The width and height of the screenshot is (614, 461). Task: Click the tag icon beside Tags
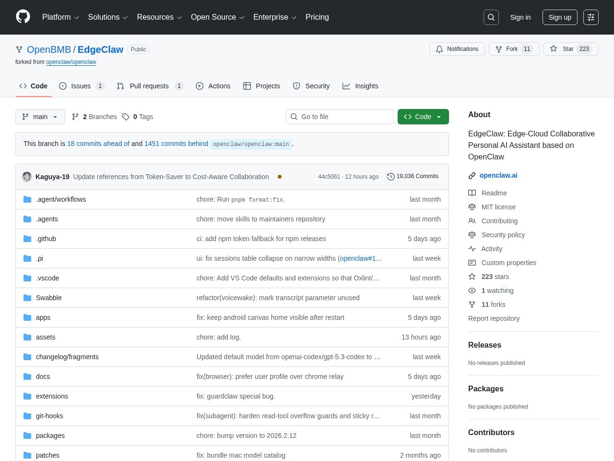(x=126, y=117)
